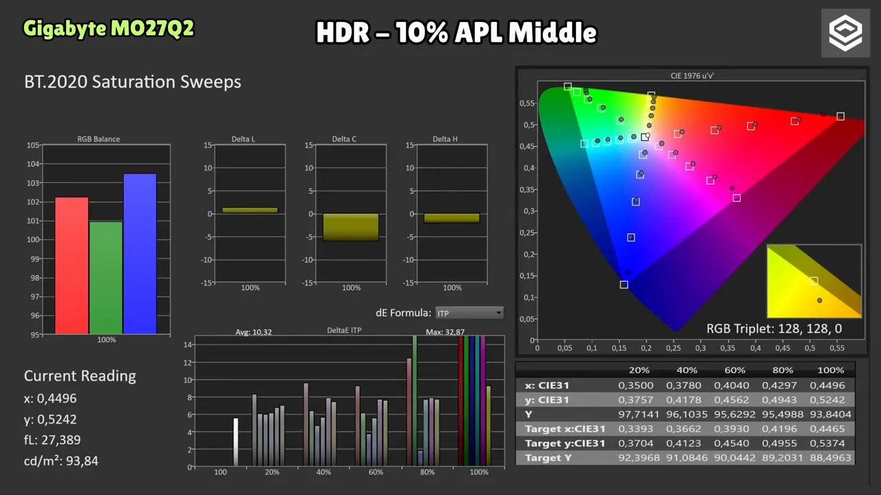This screenshot has height=495, width=881.
Task: Select the Delta H yellow bar
Action: coord(452,218)
